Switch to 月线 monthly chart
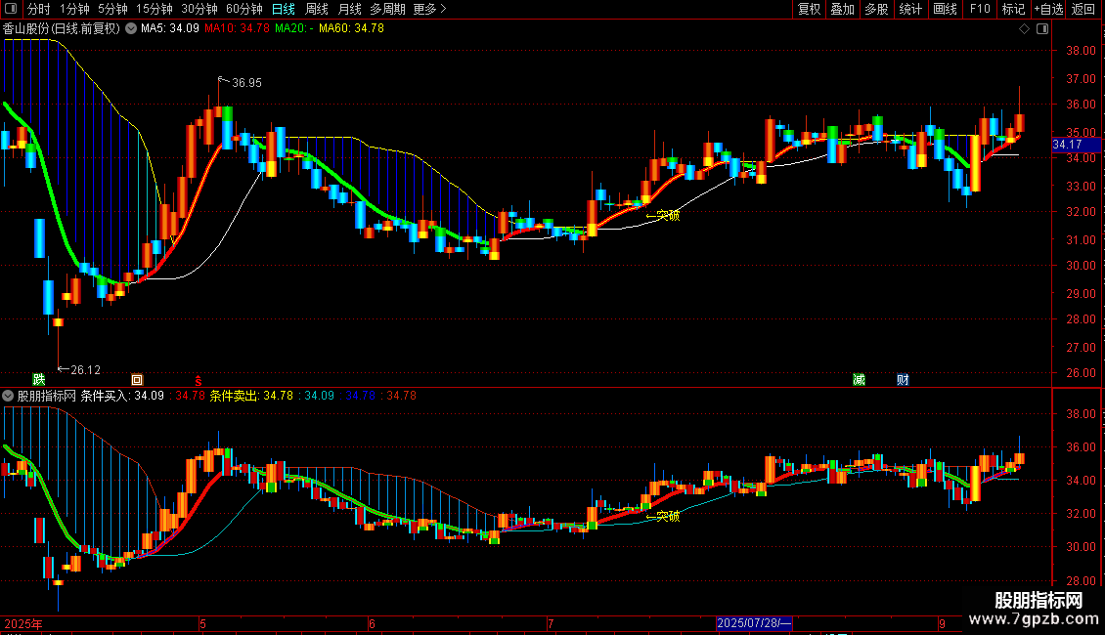 coord(349,9)
